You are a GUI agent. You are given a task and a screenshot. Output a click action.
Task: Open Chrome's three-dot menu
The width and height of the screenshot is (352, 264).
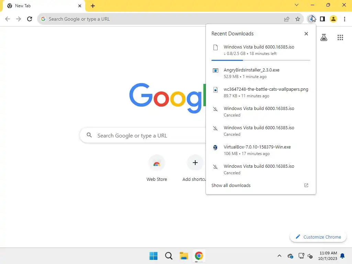(x=344, y=19)
